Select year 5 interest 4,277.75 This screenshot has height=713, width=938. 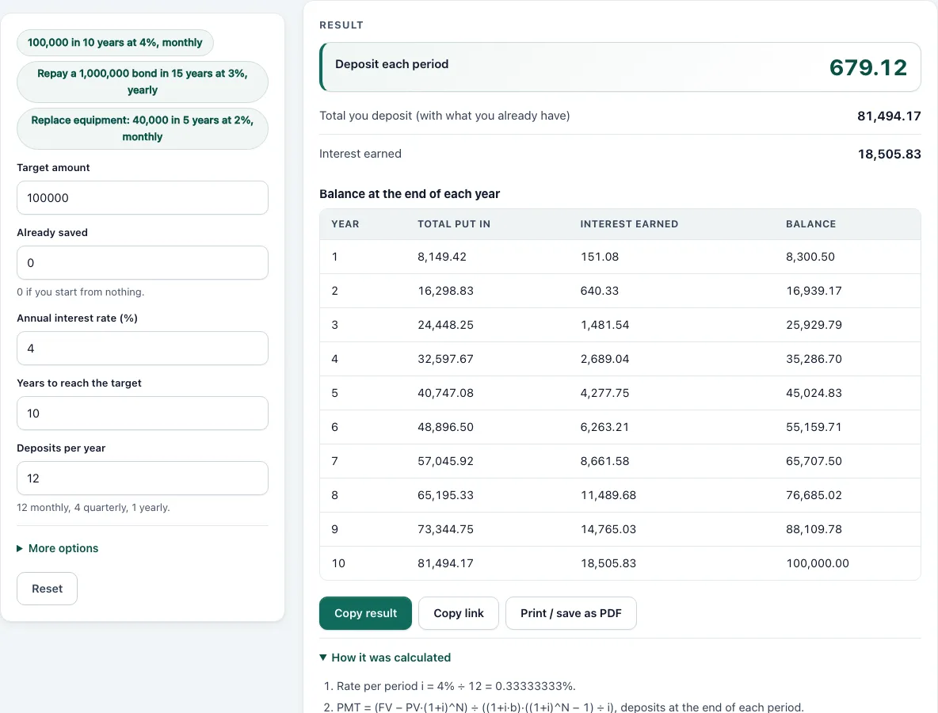click(604, 393)
